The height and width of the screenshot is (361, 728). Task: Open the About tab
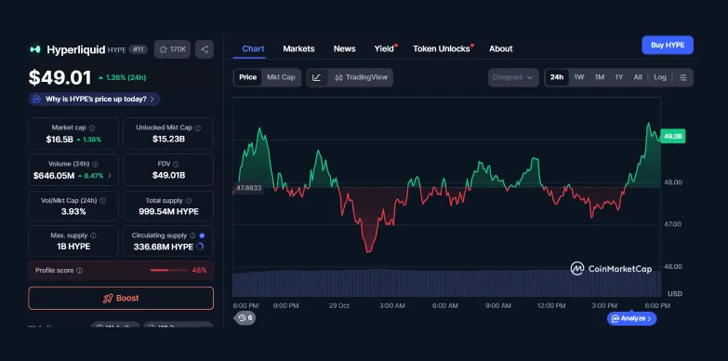click(x=500, y=48)
